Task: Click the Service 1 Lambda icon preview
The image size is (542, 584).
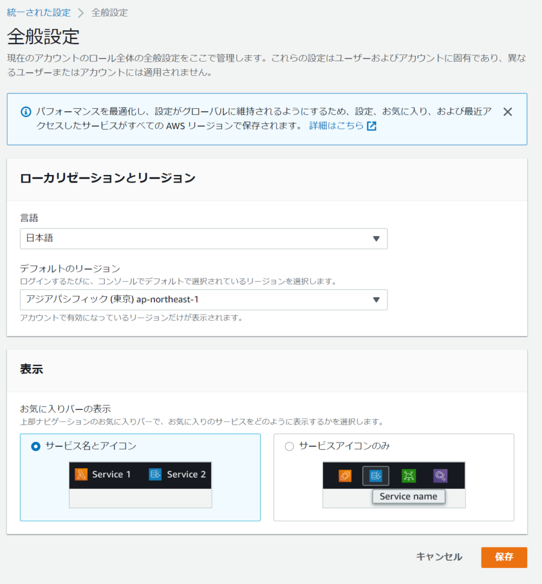Action: pyautogui.click(x=81, y=474)
